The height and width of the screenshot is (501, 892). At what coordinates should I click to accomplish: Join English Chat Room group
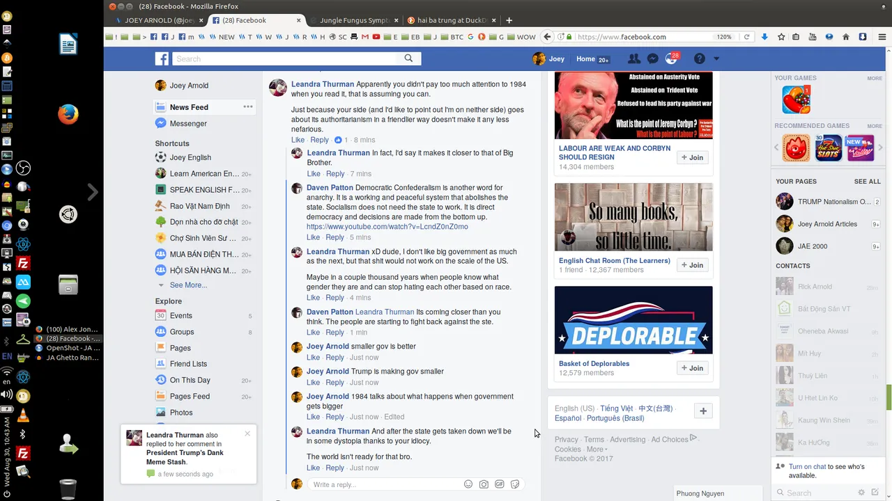pyautogui.click(x=693, y=265)
